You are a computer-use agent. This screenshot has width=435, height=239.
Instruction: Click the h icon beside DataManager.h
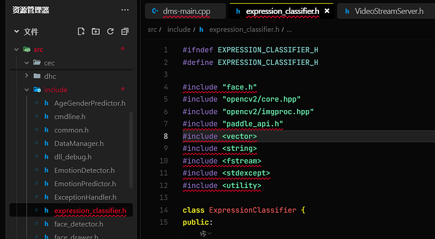(x=46, y=143)
